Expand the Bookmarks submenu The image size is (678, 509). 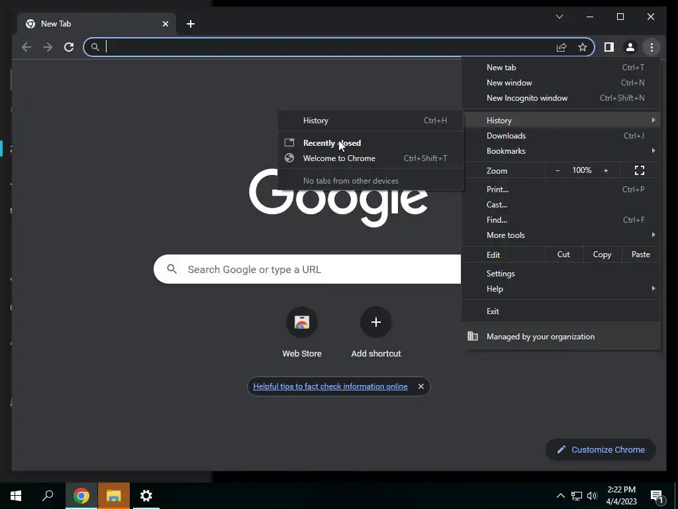click(561, 150)
